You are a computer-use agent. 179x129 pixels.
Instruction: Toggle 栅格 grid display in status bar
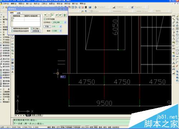[x=54, y=127]
